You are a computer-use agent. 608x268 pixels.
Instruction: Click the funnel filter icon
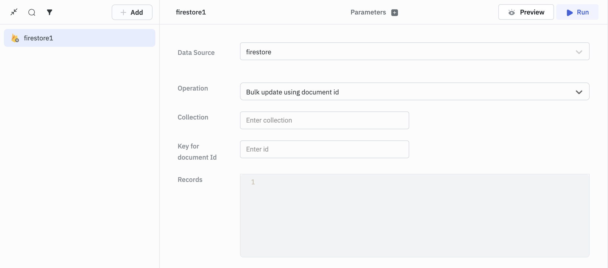pos(50,12)
